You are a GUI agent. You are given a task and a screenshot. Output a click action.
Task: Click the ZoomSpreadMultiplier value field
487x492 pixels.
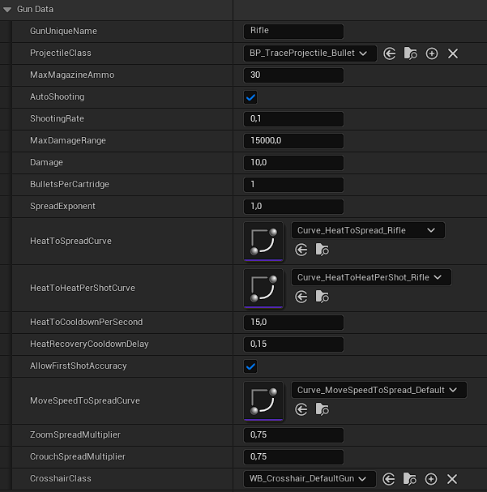click(293, 435)
